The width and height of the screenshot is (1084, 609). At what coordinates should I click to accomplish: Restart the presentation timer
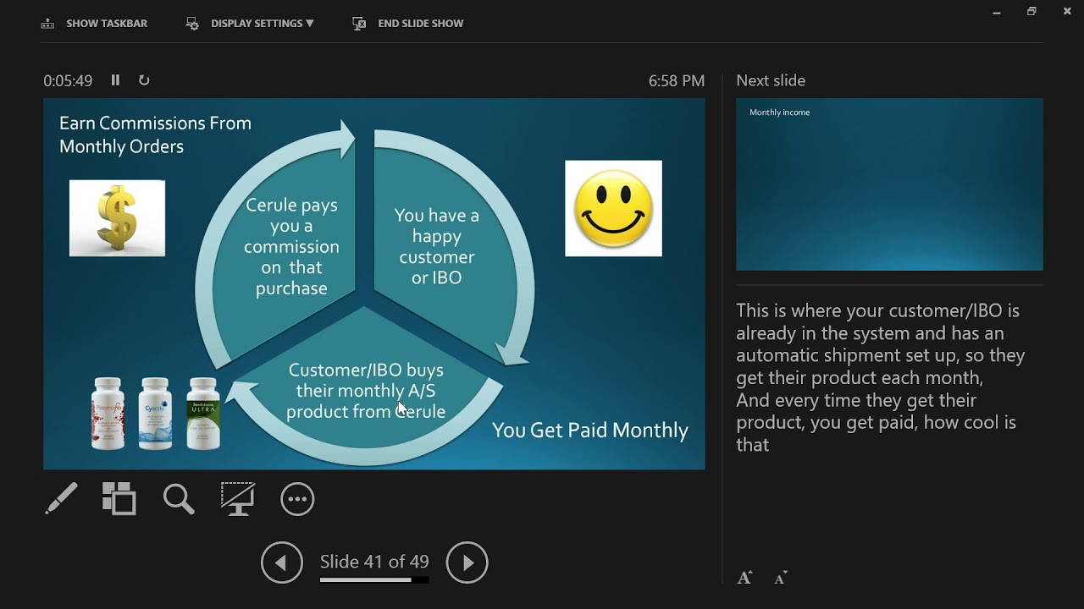pos(144,80)
